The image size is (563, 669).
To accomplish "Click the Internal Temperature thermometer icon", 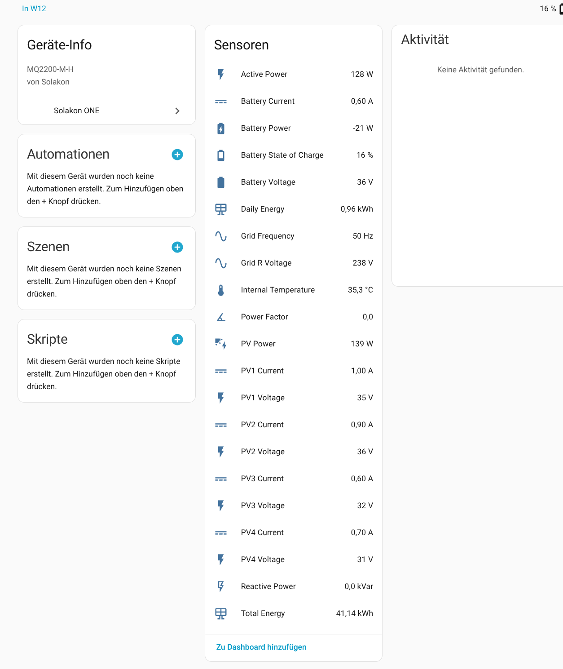I will tap(221, 290).
